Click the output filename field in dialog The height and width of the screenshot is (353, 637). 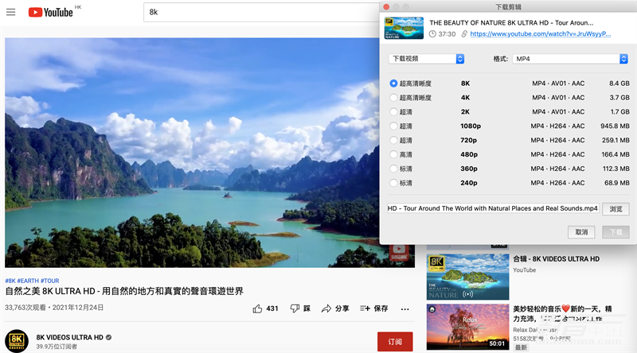point(493,208)
